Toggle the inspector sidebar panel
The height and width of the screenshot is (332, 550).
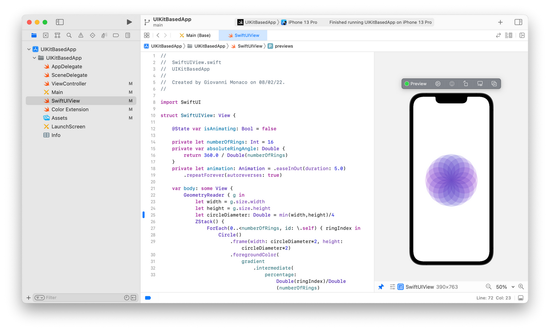tap(519, 22)
